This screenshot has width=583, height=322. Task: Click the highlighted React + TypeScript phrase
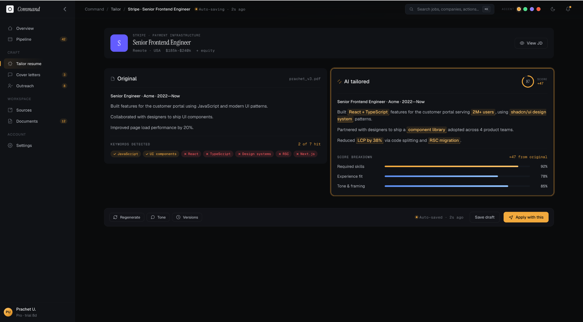tap(368, 112)
